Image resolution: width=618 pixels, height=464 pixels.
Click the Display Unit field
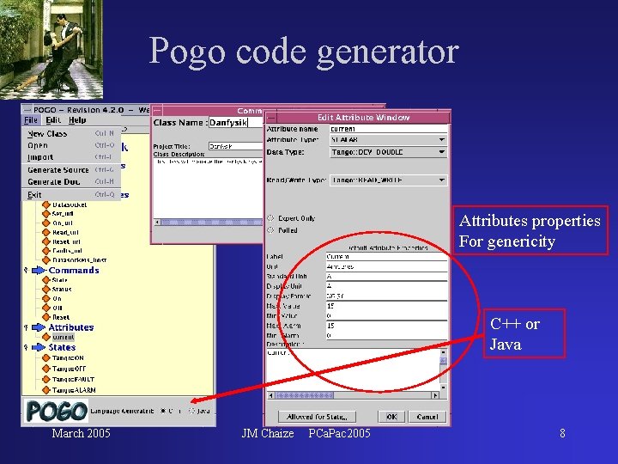(386, 286)
